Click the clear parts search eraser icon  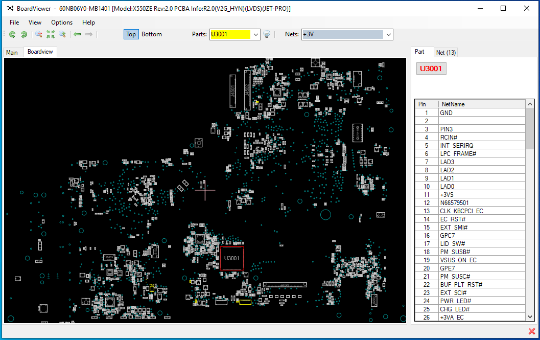pos(267,34)
